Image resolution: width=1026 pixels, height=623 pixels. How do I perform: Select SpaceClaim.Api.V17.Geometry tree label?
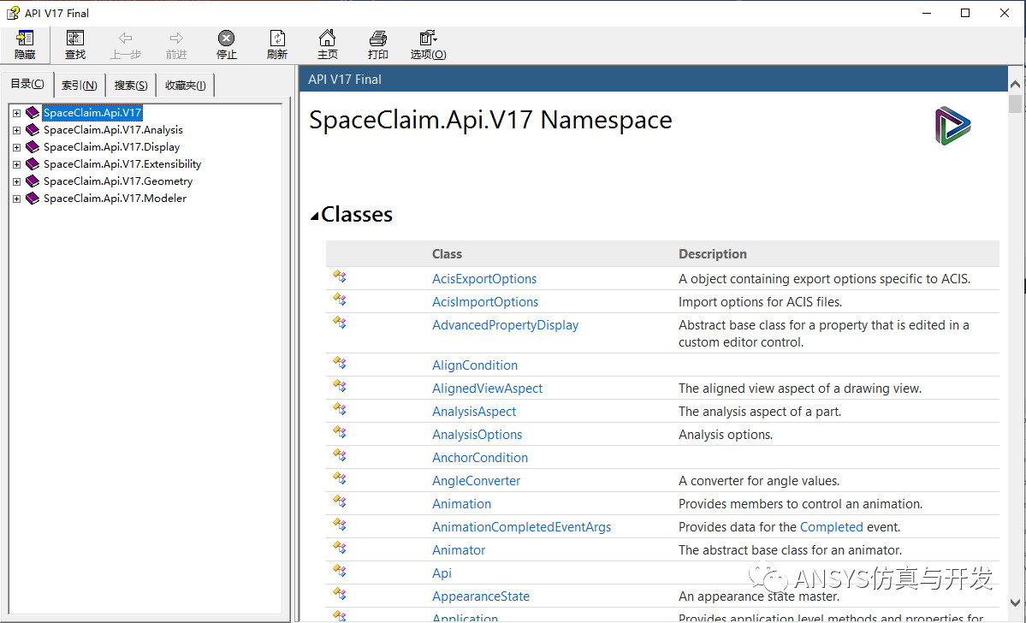click(118, 181)
